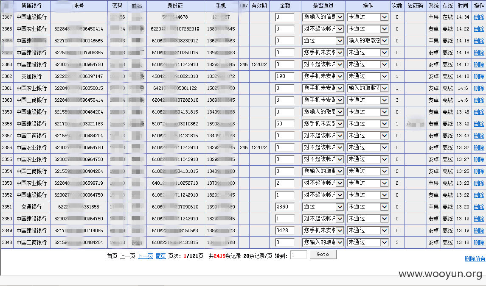The width and height of the screenshot is (486, 286).
Task: Delete row 3367 using 删除 link
Action: [479, 17]
